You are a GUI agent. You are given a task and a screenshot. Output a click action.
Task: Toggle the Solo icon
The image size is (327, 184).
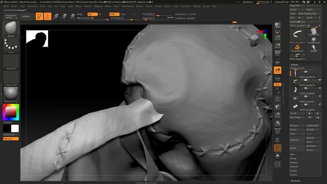coord(277,156)
